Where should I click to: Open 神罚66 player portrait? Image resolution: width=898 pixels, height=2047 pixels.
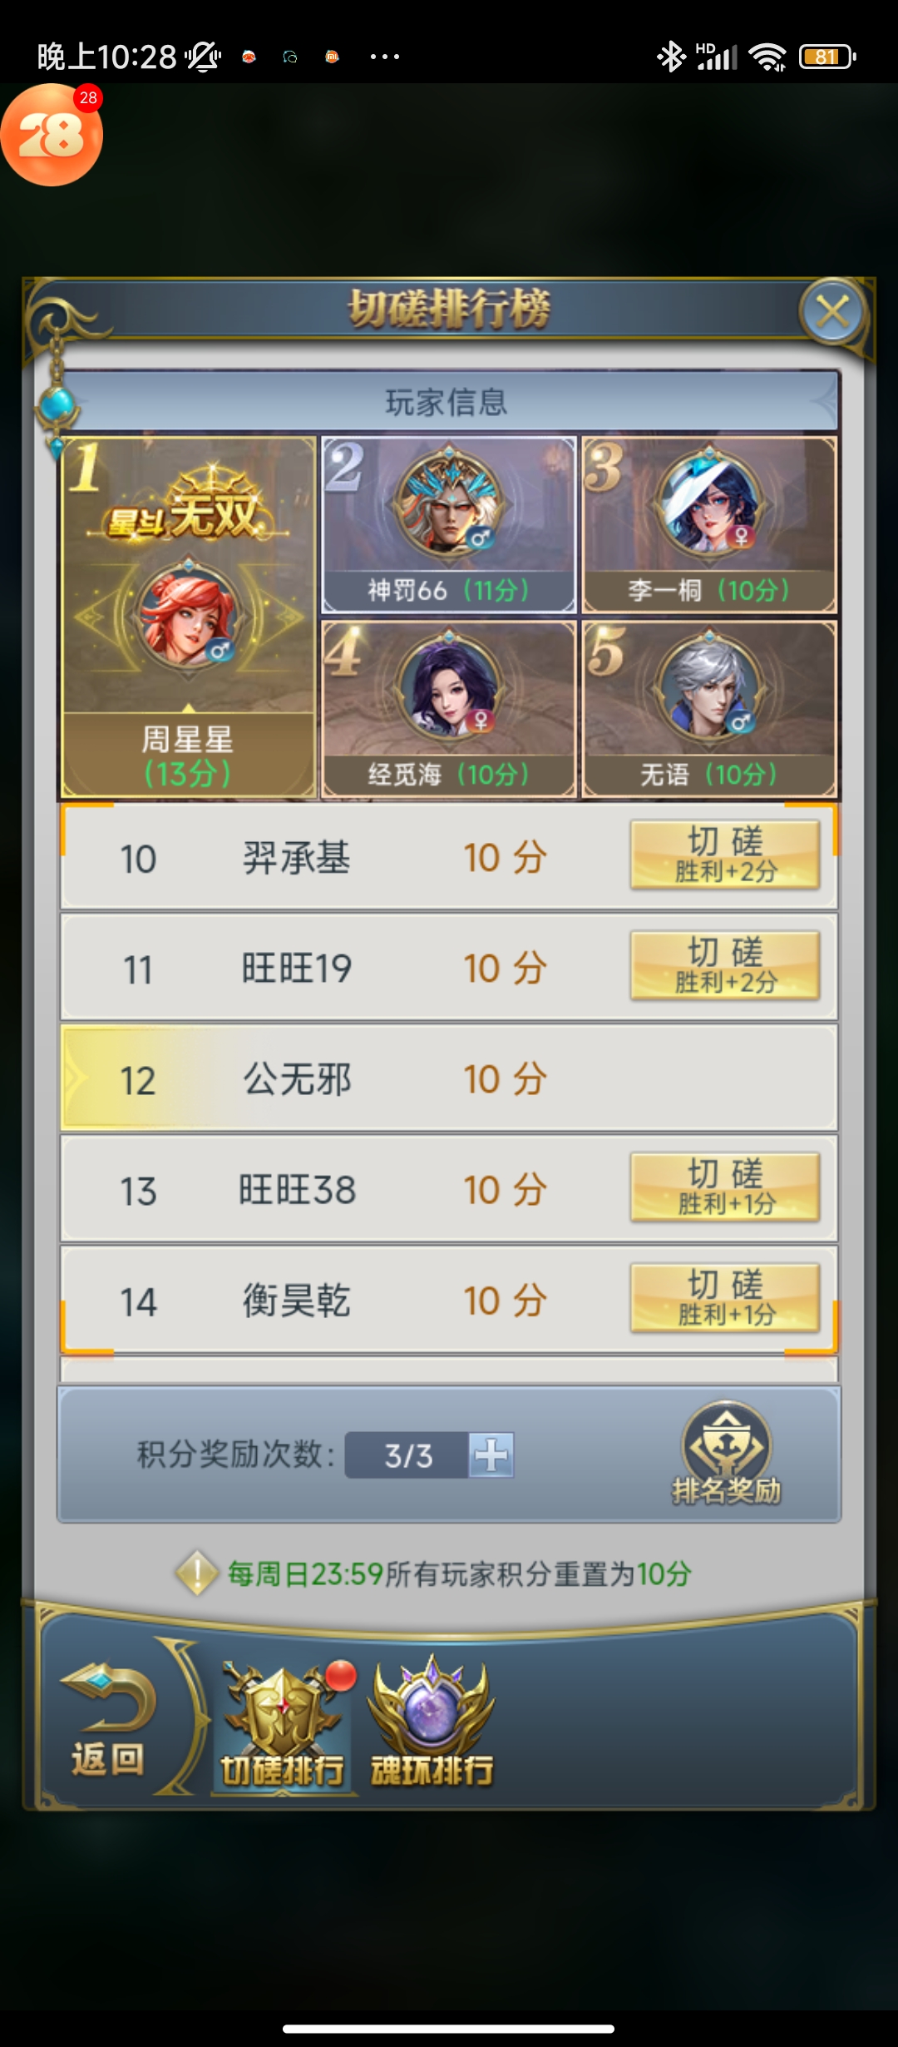tap(449, 503)
